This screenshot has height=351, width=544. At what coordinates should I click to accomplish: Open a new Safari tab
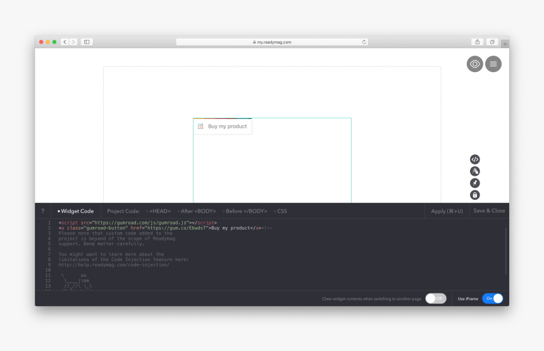[x=505, y=44]
